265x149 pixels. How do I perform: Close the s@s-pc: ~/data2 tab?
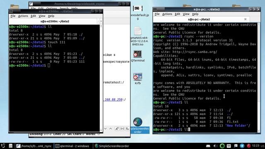tap(245, 19)
